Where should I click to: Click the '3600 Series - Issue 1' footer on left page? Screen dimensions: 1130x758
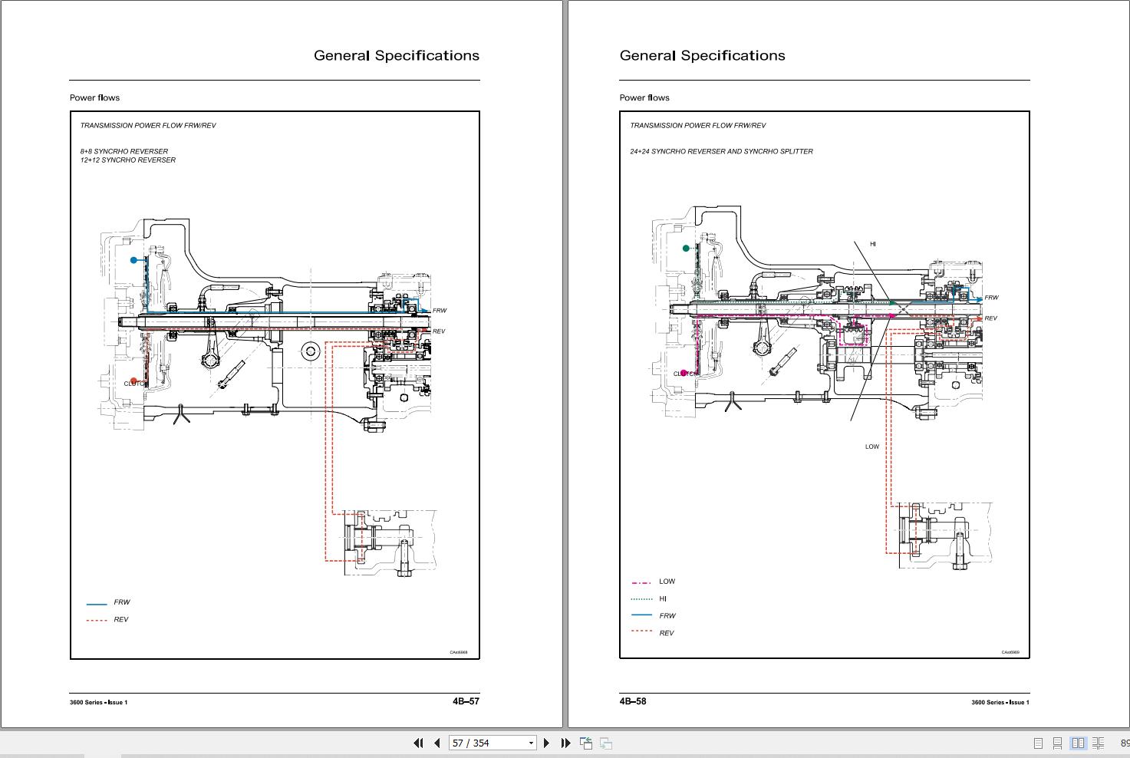[x=99, y=703]
